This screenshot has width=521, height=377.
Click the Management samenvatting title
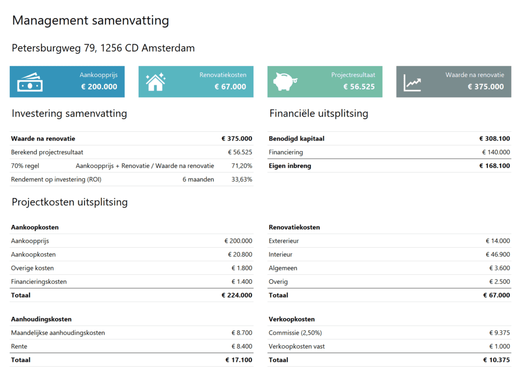tap(91, 21)
